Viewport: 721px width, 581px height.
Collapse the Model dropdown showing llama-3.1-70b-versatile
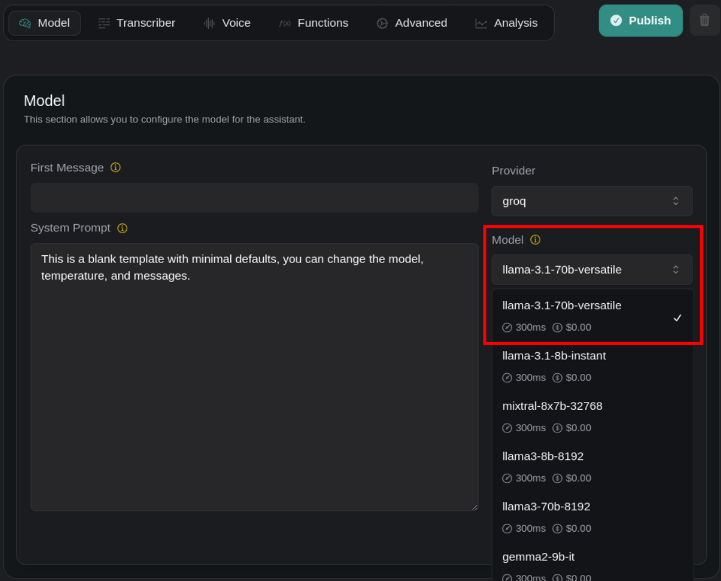point(591,270)
